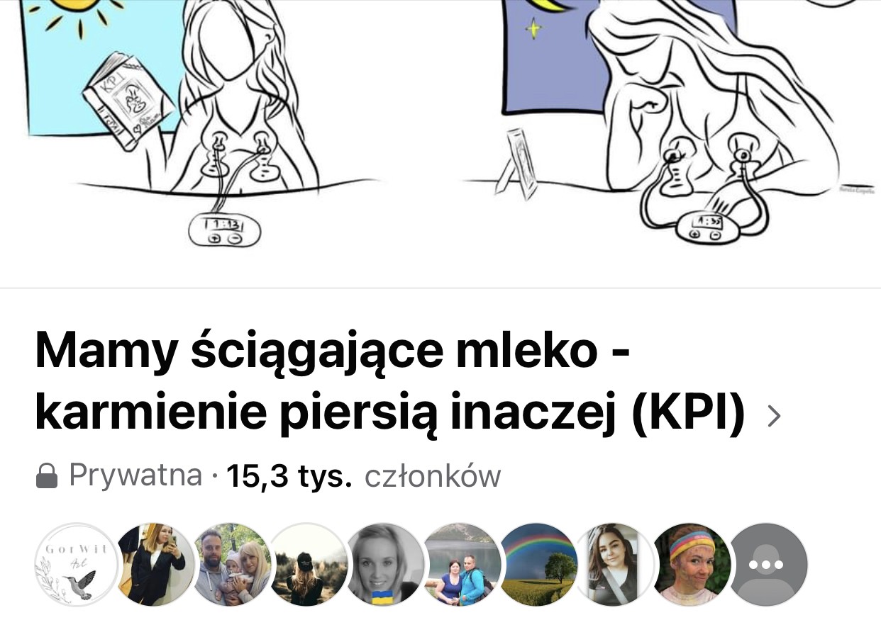Open the rainbow and tree member avatar

point(539,565)
